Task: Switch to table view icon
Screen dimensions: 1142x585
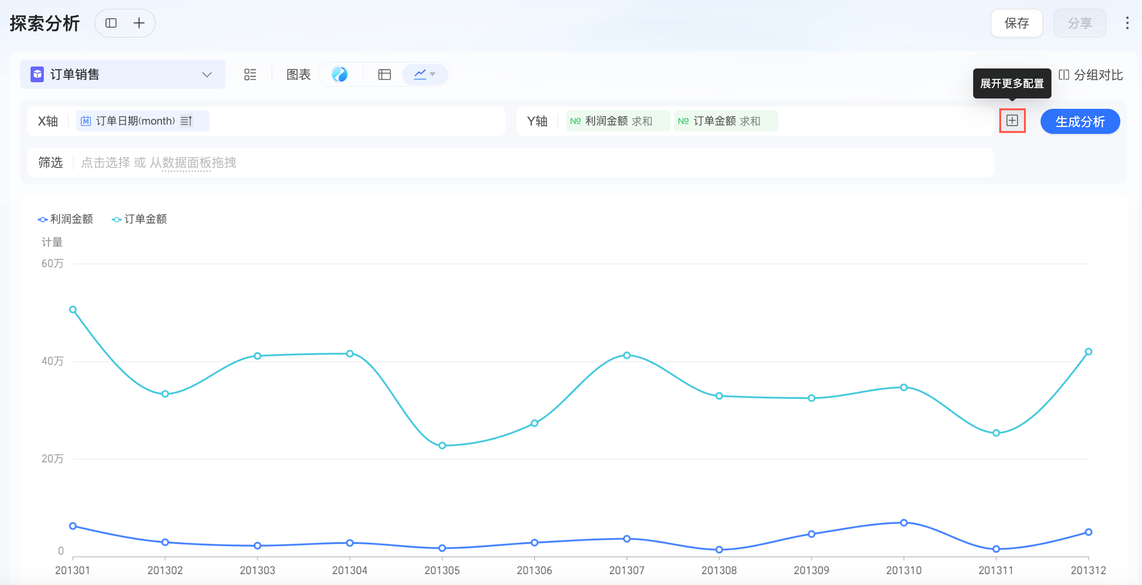Action: [x=384, y=74]
